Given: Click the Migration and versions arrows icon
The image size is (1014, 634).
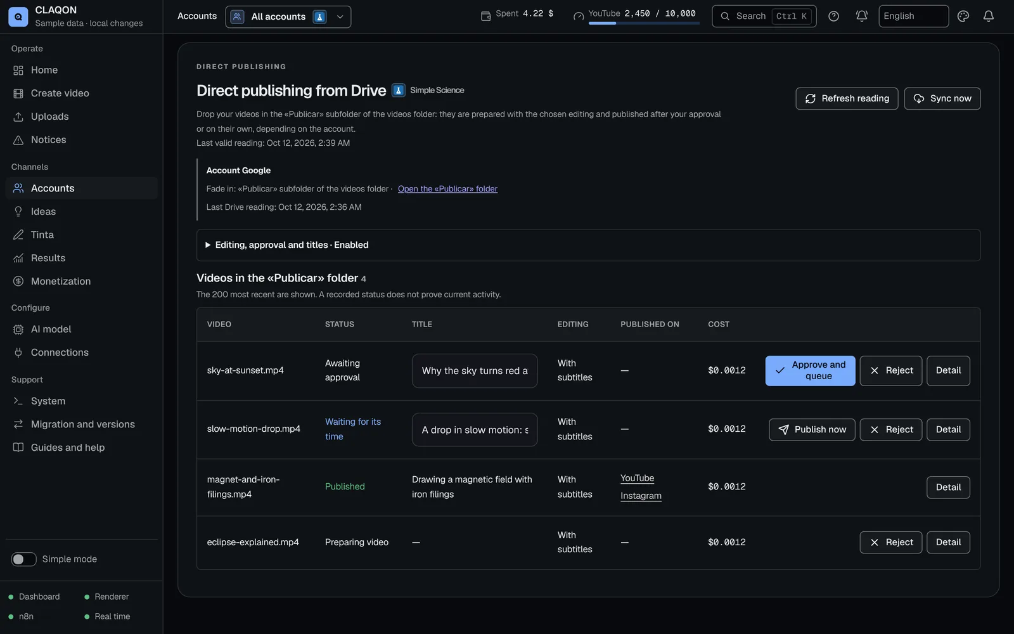Looking at the screenshot, I should 18,424.
